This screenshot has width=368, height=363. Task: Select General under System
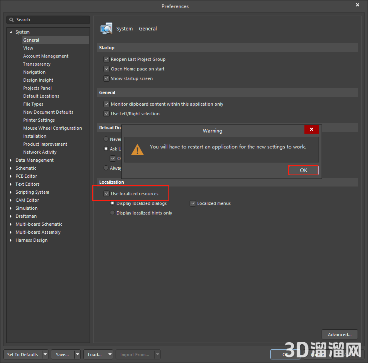56,40
